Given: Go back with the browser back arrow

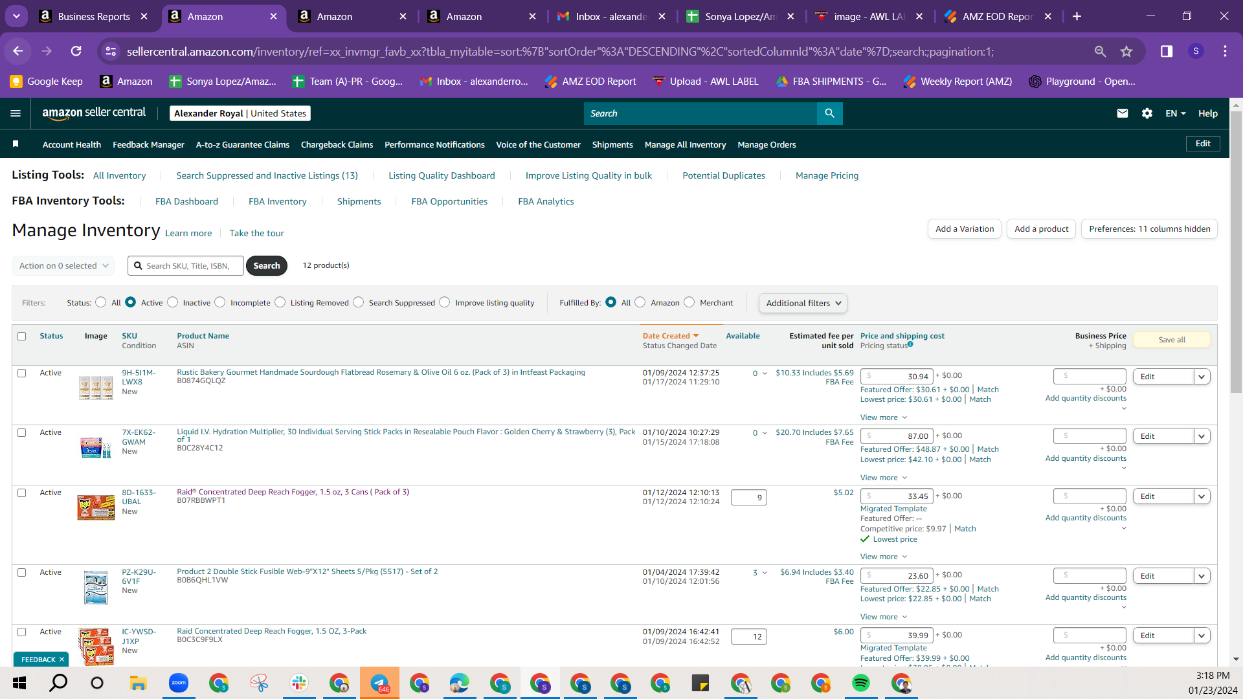Looking at the screenshot, I should click(x=18, y=51).
